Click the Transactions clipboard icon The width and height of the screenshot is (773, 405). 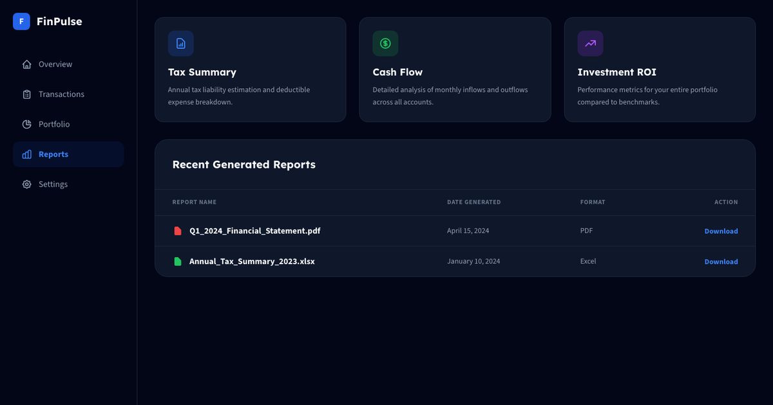coord(26,94)
